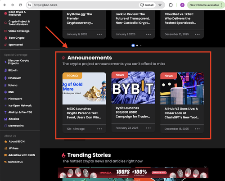Click the News badge on Bybit card
This screenshot has height=181, width=225.
[120, 75]
